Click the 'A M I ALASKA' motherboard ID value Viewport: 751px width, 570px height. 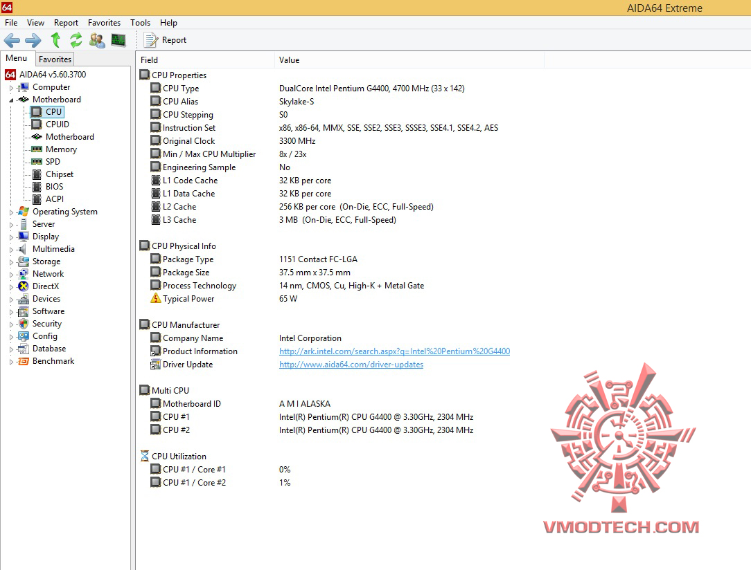coord(305,403)
